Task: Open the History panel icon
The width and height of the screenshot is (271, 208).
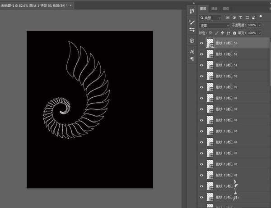Action: coord(192,11)
